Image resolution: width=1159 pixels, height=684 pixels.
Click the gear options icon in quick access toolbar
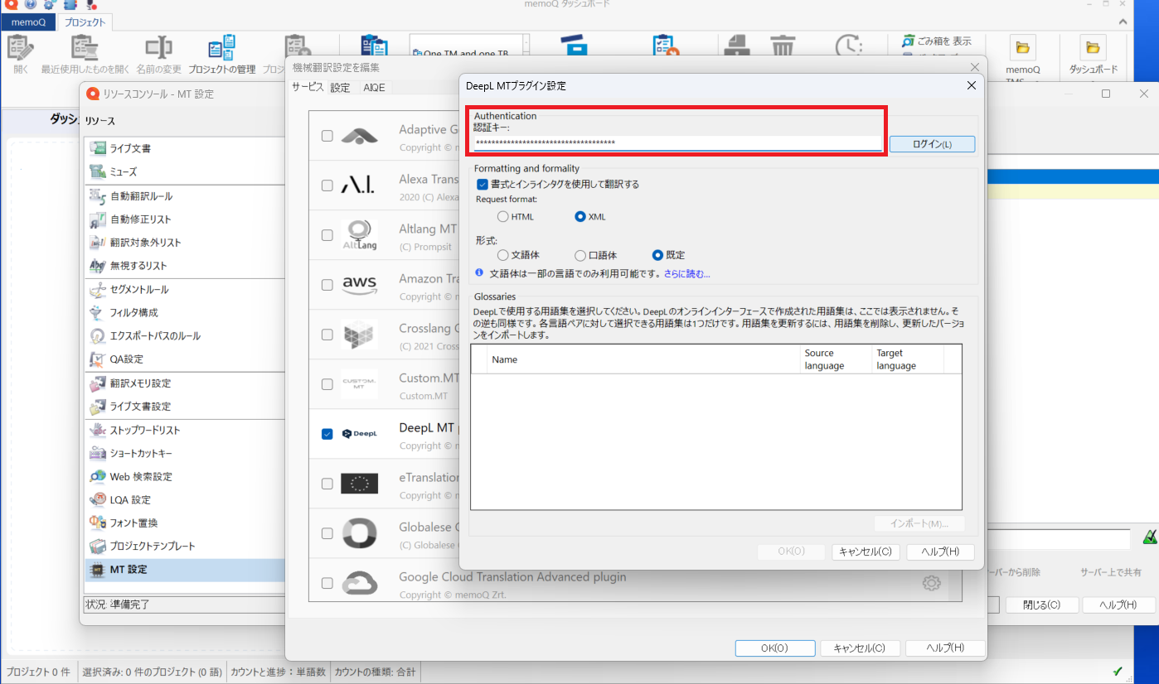(x=50, y=5)
